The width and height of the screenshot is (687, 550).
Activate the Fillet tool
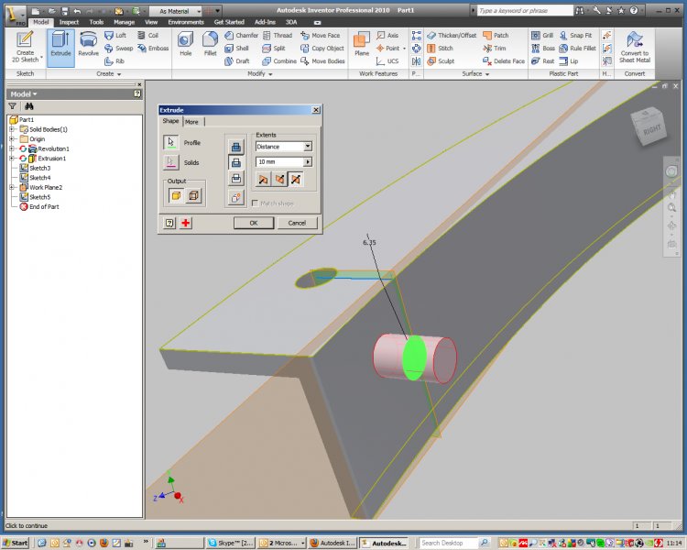210,44
